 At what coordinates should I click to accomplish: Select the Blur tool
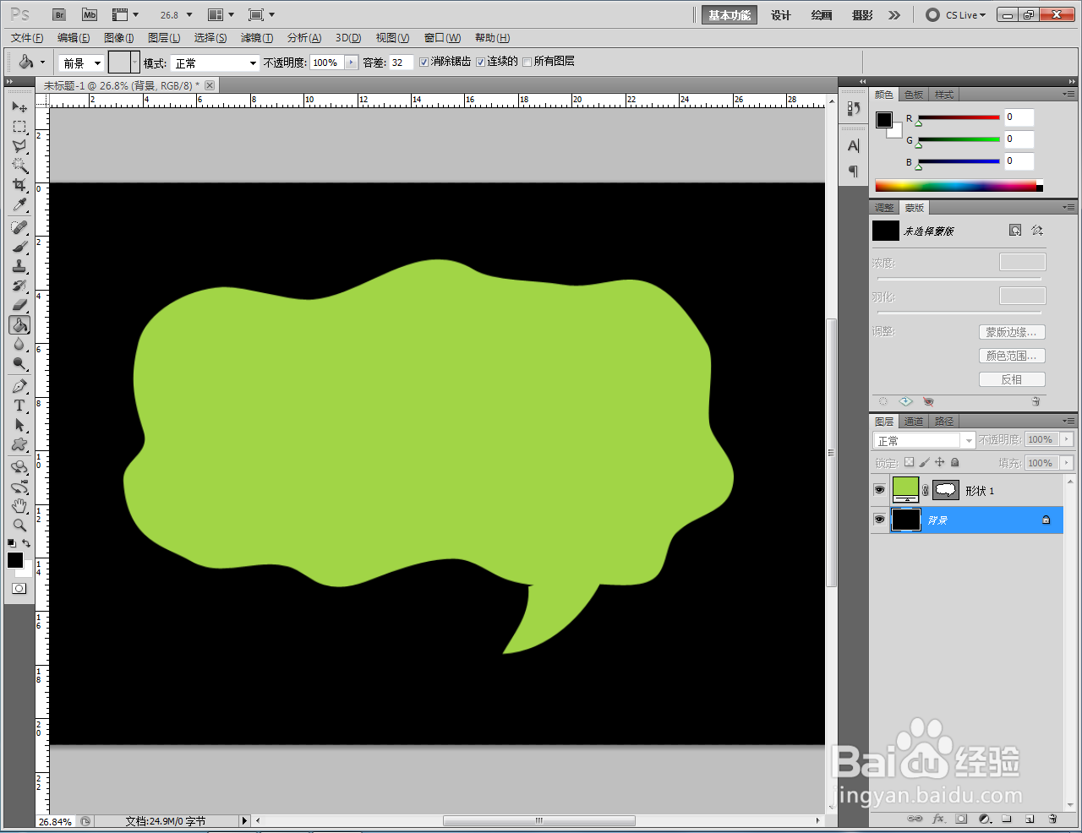[x=19, y=345]
